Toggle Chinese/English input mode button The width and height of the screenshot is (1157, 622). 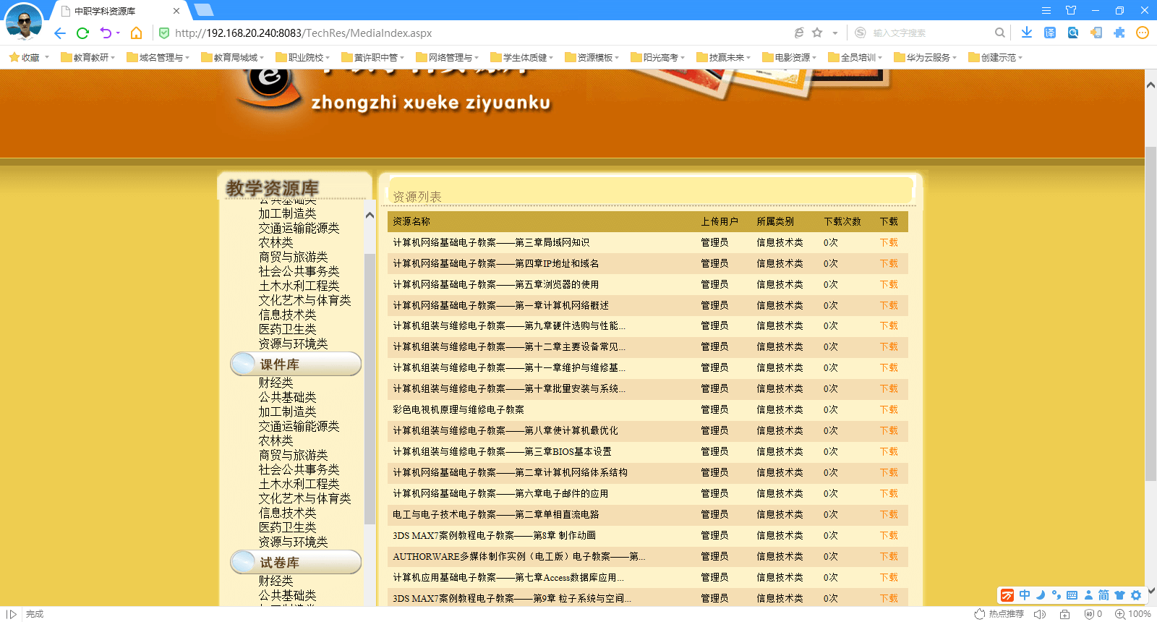point(1025,595)
